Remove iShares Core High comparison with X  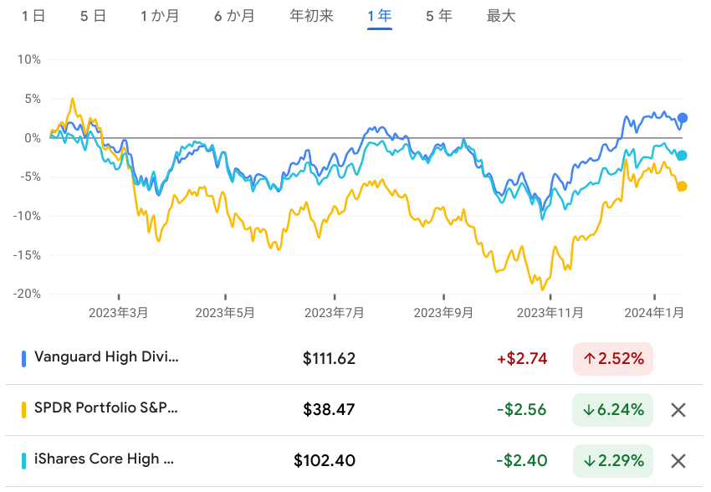(678, 461)
